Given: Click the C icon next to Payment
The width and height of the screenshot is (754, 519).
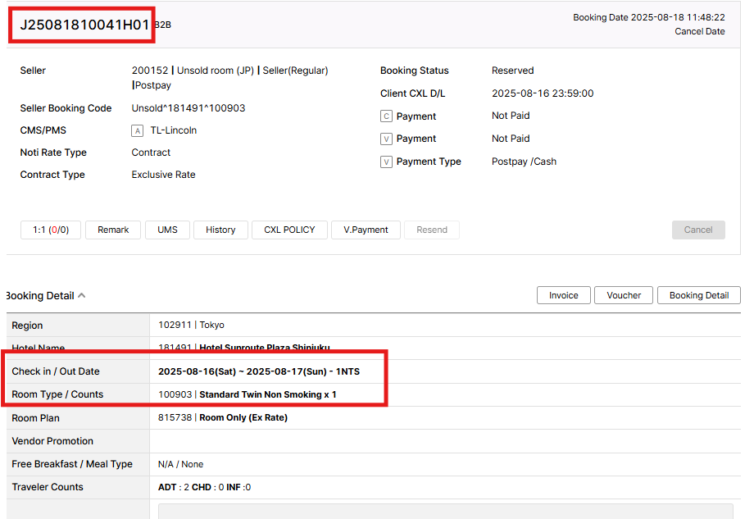Looking at the screenshot, I should 387,116.
